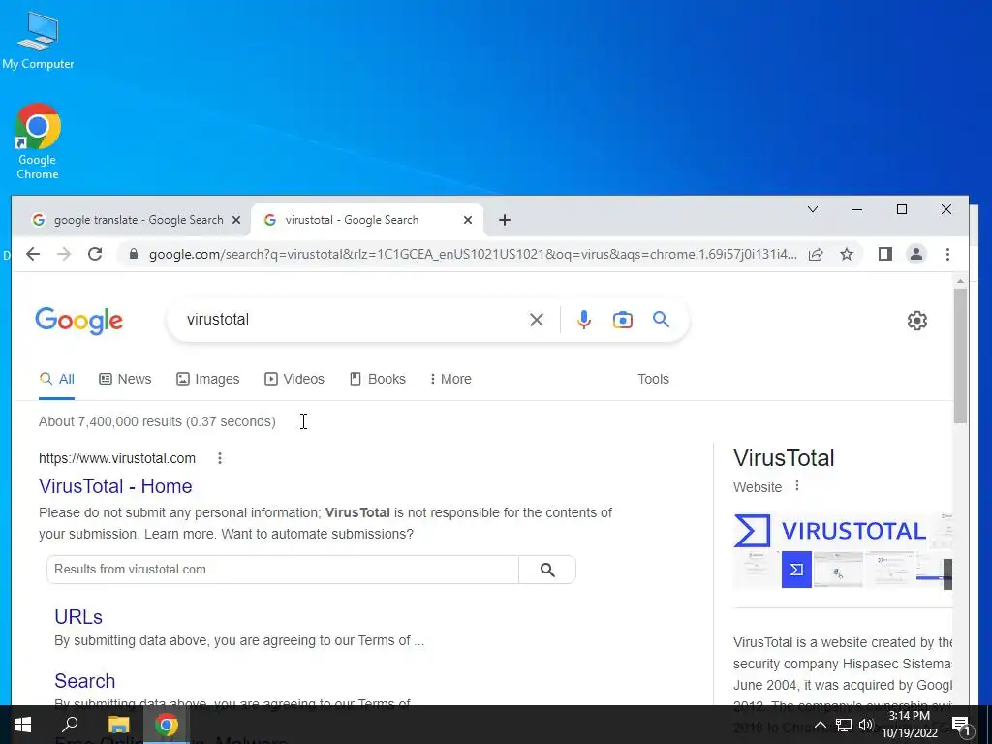
Task: Open the VirusTotal knowledge panel options dots
Action: 797,486
